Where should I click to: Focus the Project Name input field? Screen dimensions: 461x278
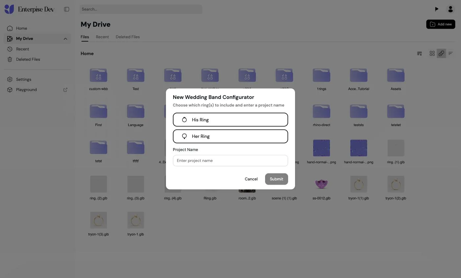[230, 161]
